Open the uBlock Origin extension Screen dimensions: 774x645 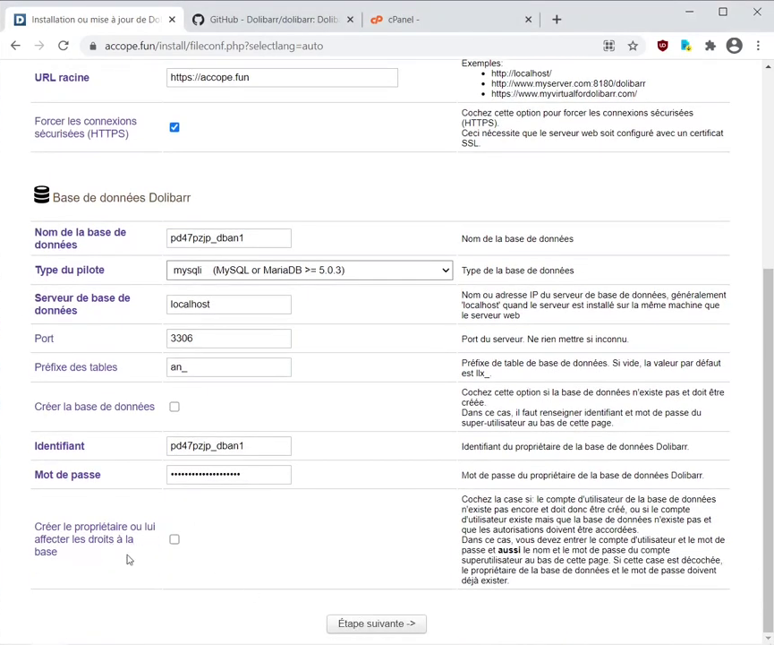[662, 46]
